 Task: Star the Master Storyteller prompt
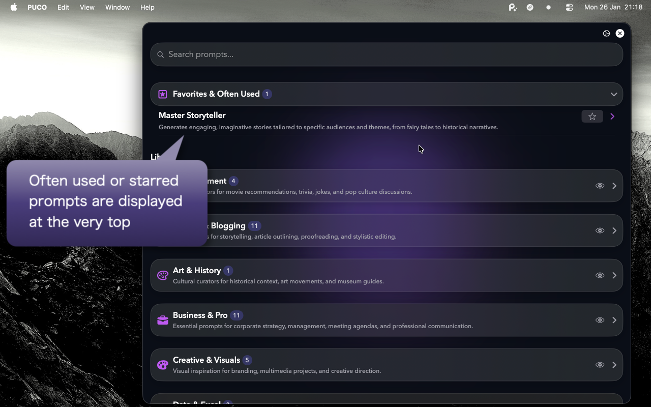pyautogui.click(x=592, y=116)
